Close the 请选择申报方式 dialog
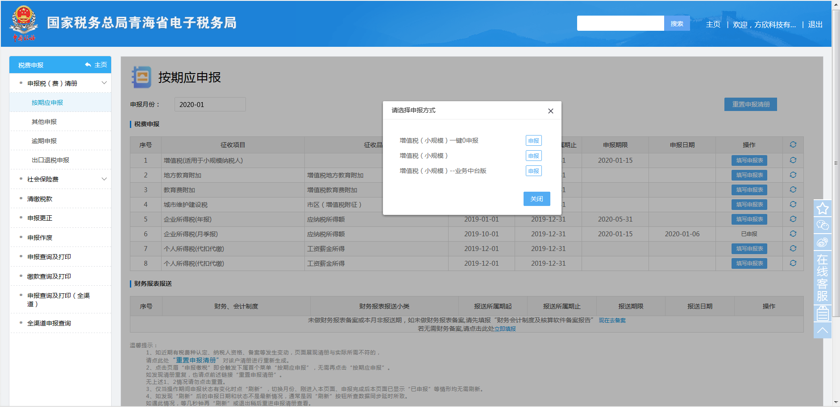840x407 pixels. coord(550,111)
